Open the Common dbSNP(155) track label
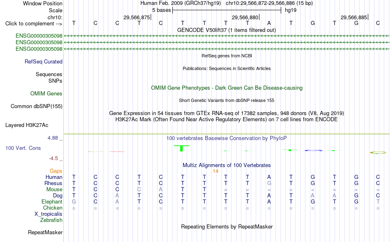This screenshot has width=390, height=242. click(x=36, y=106)
